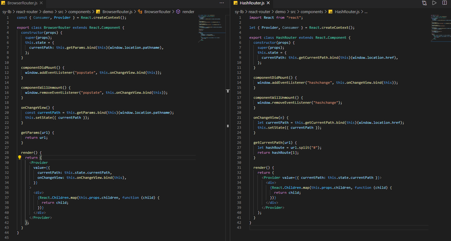Screen dimensions: 451x241
Task: Click "return hashRoute[1];" in HashRouter.js
Action: tap(278, 153)
